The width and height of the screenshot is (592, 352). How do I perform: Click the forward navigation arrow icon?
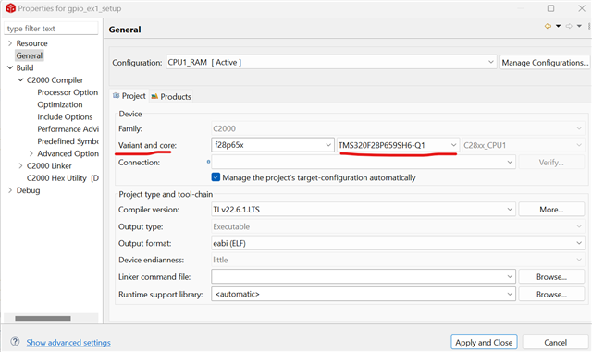click(569, 26)
